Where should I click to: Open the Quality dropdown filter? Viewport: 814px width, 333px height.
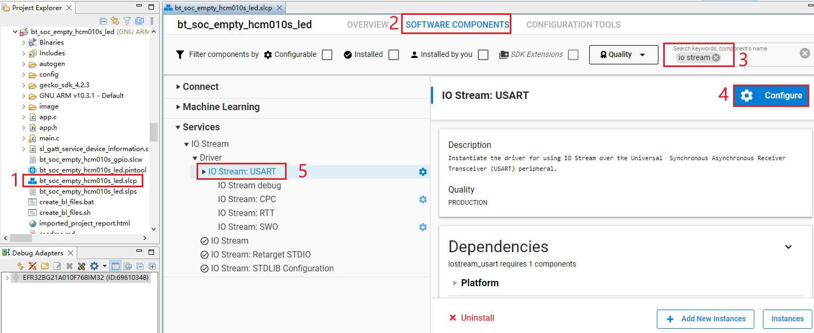pyautogui.click(x=623, y=54)
